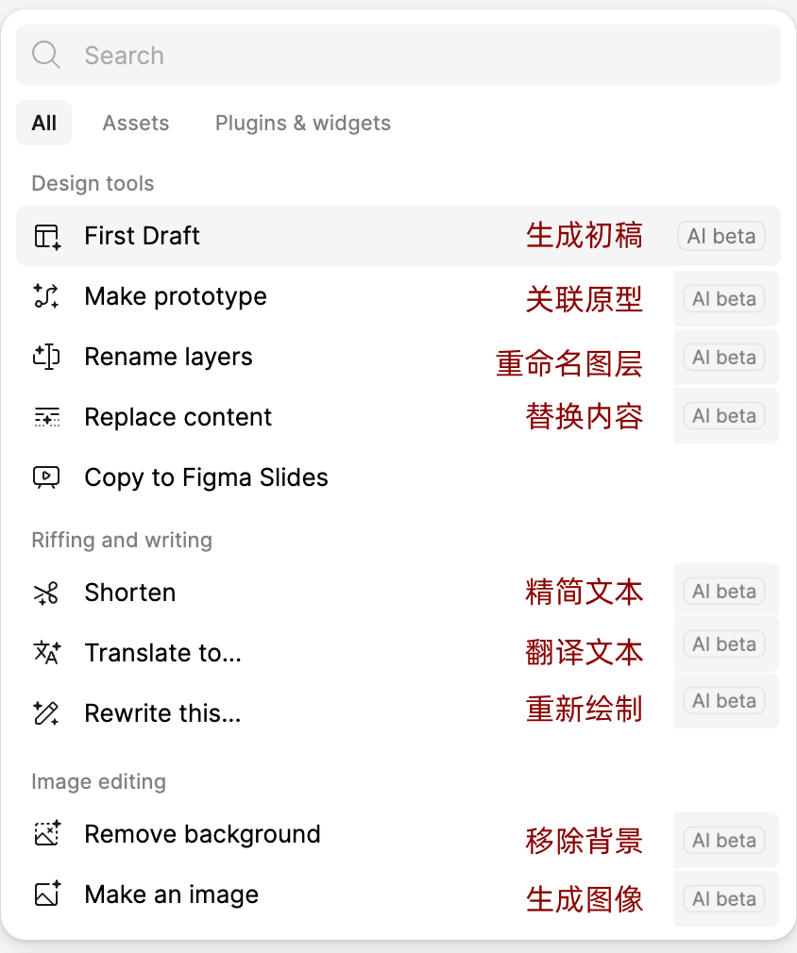
Task: Click AI beta badge next to Shorten
Action: click(724, 592)
